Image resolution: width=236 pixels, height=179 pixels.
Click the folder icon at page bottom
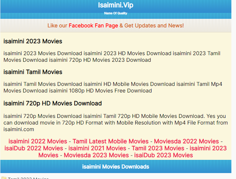click(4, 178)
